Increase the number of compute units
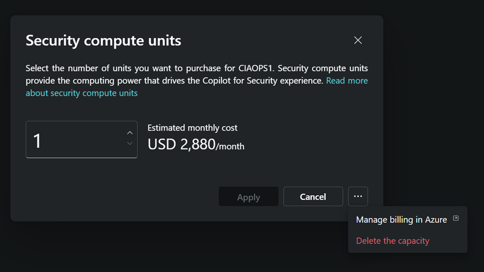 tap(130, 133)
